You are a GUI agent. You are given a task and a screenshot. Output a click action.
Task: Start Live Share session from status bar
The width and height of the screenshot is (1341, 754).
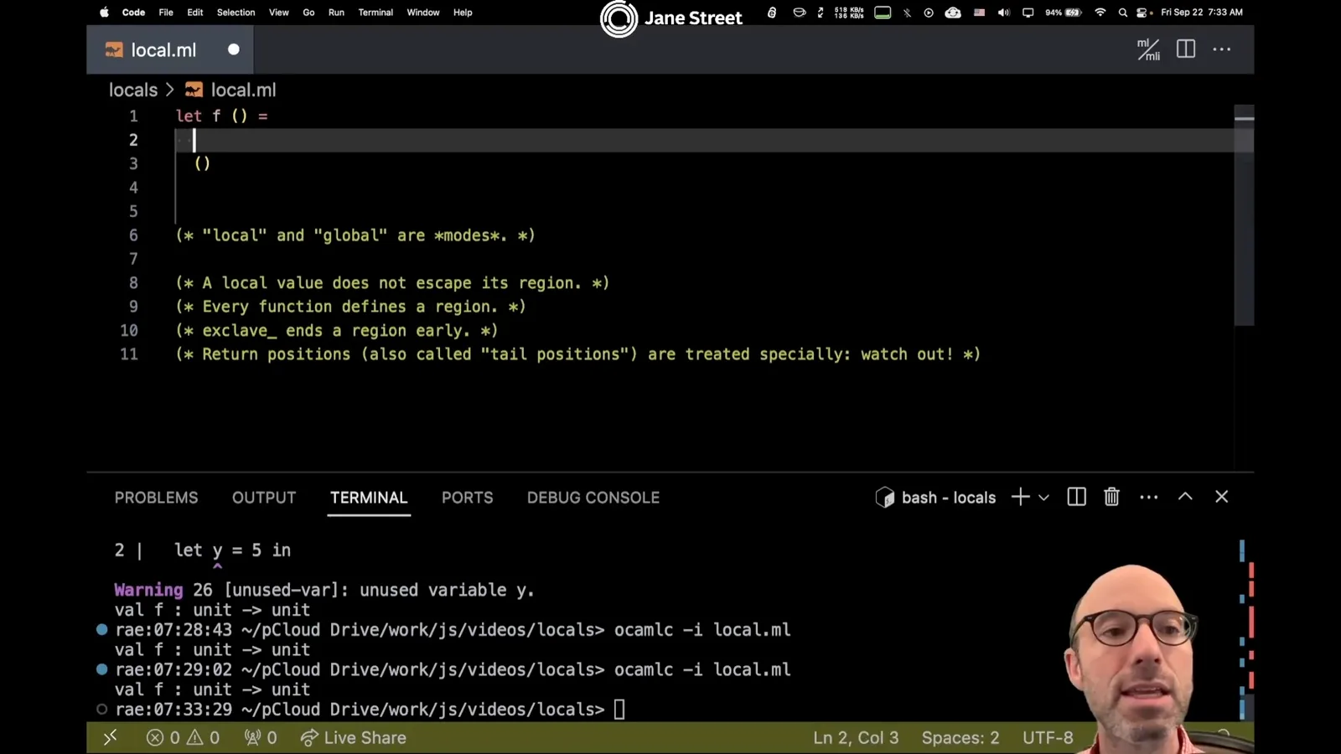(x=354, y=737)
